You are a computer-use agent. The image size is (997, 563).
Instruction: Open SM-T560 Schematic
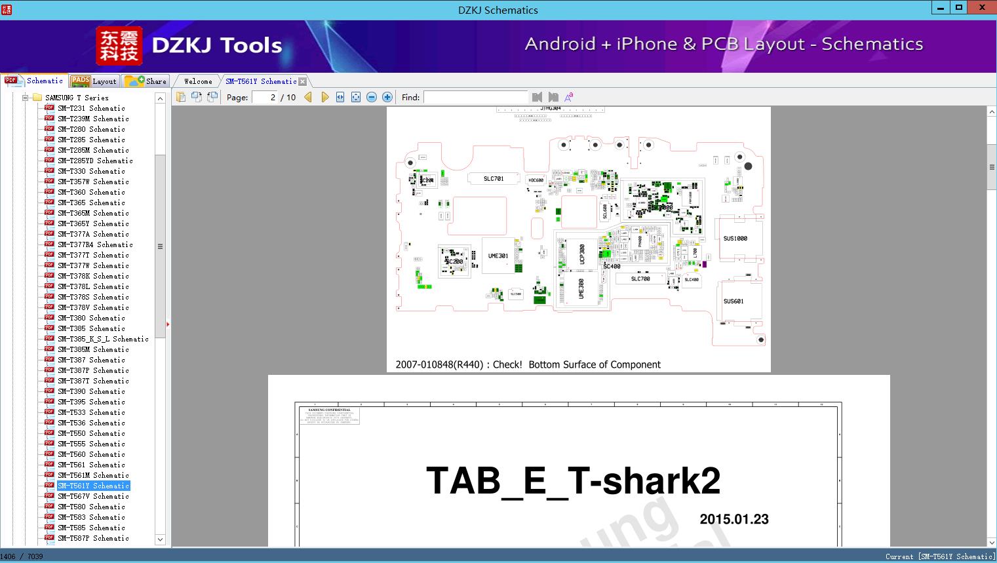coord(91,454)
